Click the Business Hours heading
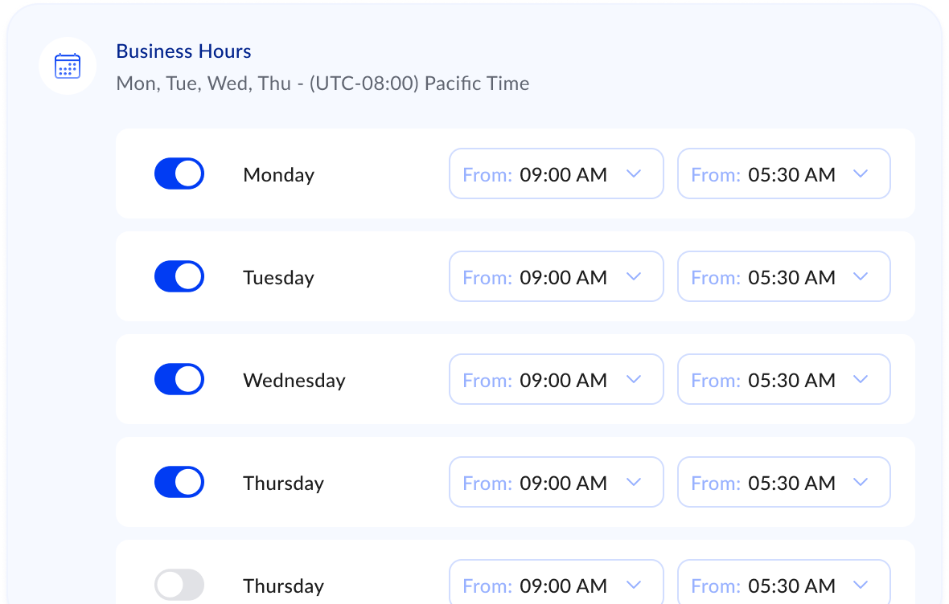Screen dimensions: 949x604 (183, 51)
